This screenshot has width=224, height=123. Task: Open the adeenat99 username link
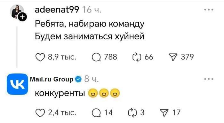click(x=57, y=10)
